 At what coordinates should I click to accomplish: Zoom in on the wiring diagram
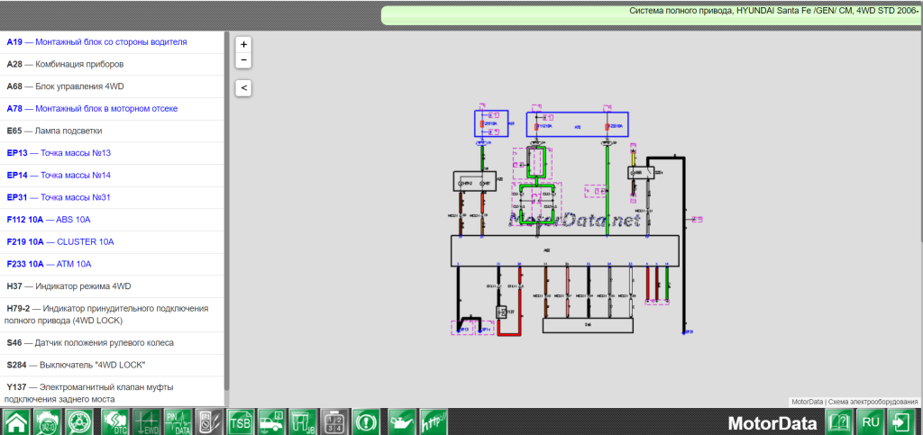[243, 44]
